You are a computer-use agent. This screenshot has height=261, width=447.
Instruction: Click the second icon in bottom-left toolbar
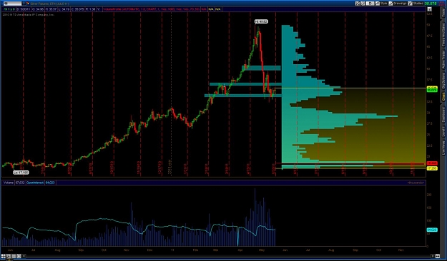(x=9, y=256)
